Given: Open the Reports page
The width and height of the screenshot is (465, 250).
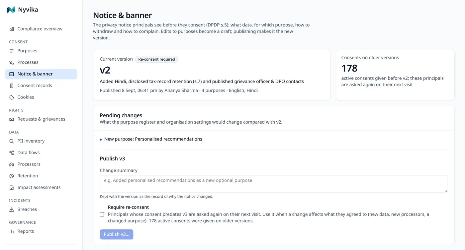Looking at the screenshot, I should [41, 231].
